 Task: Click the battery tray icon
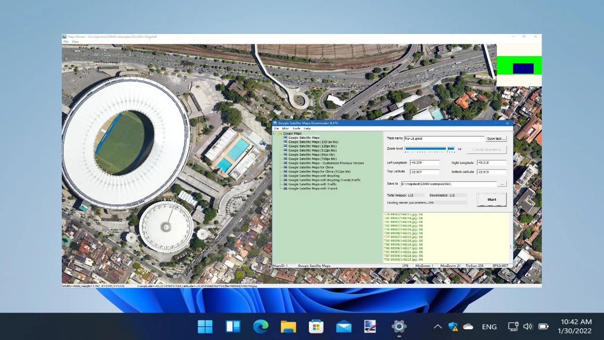tap(543, 326)
